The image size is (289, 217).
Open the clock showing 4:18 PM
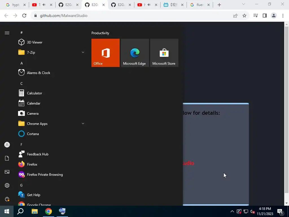coord(265,211)
